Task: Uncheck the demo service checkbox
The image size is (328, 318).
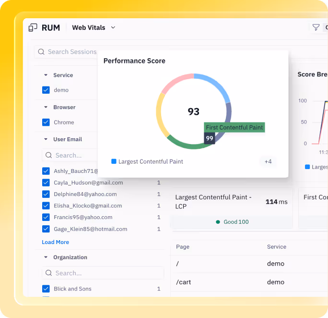Action: point(46,90)
